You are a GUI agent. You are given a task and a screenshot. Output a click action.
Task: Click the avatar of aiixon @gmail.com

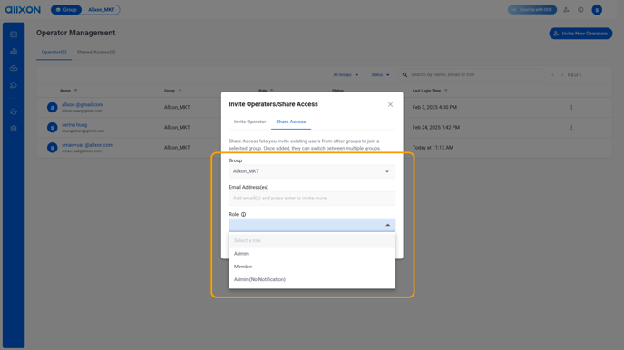[52, 107]
